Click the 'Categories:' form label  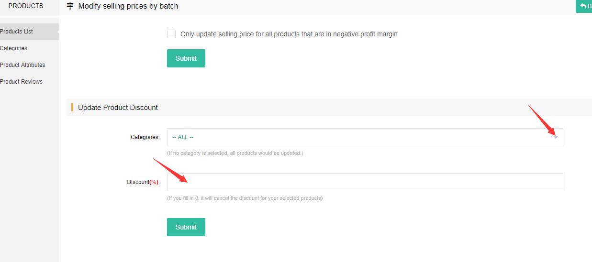pos(145,137)
